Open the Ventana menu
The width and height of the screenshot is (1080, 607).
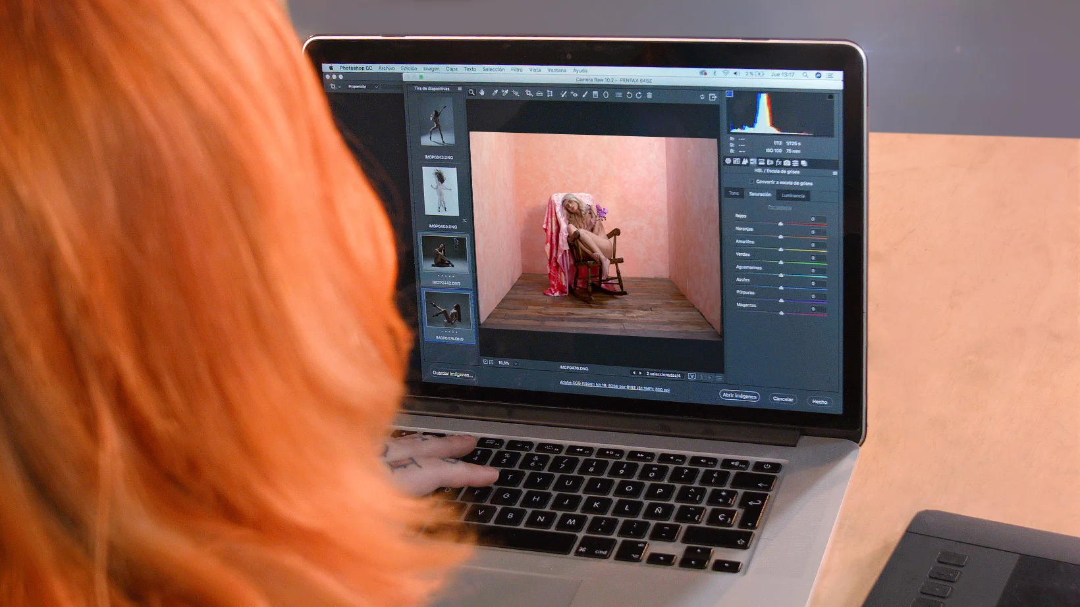[556, 70]
